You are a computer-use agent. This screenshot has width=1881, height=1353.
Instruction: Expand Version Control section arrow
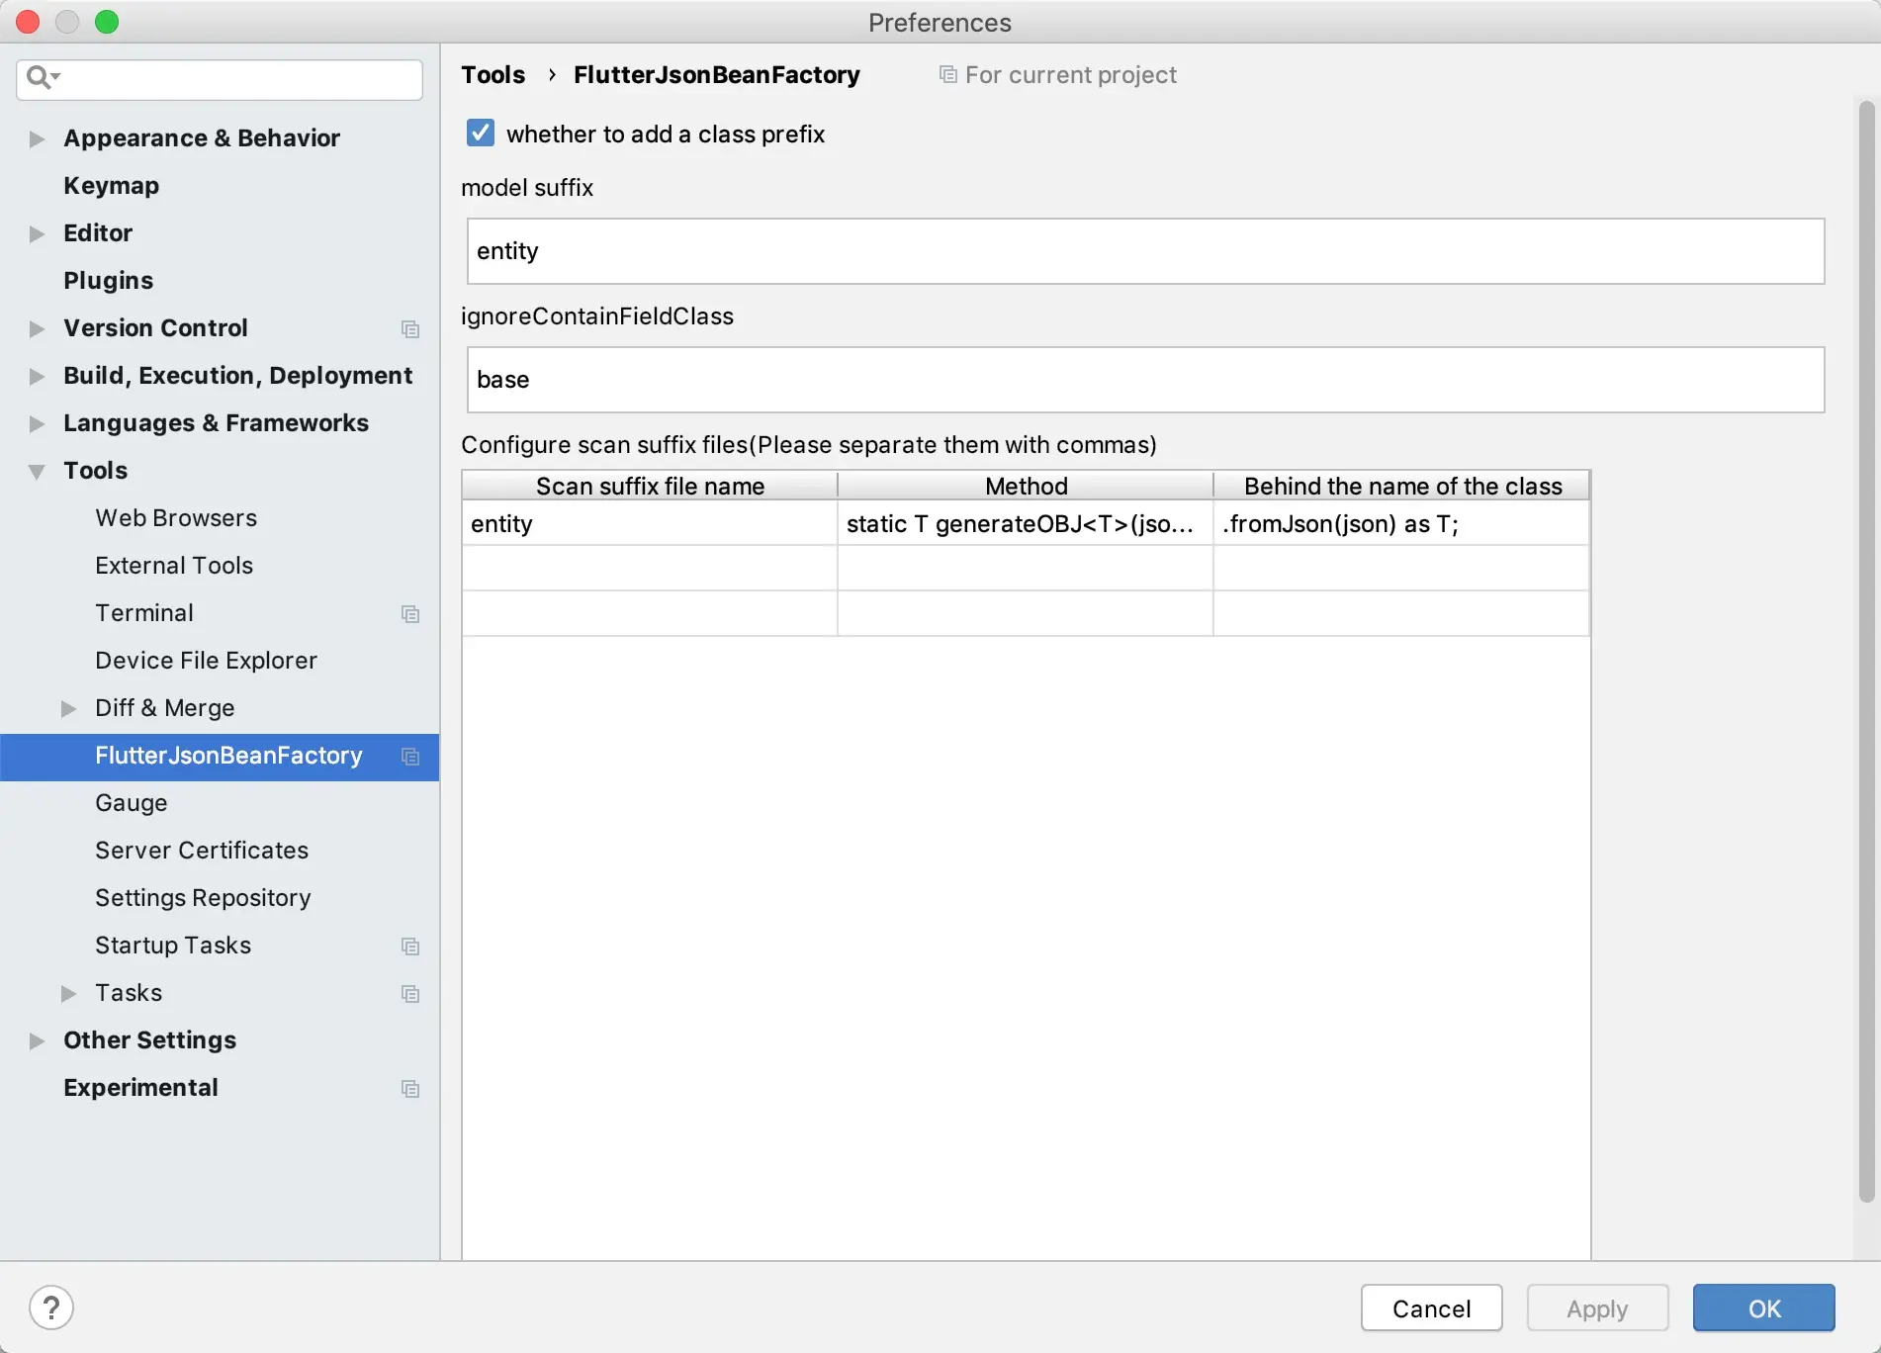point(37,328)
